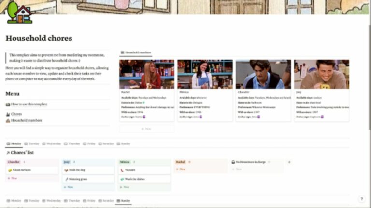Click Mónica's purple zodiac sign icon
The height and width of the screenshot is (208, 371).
click(x=200, y=117)
